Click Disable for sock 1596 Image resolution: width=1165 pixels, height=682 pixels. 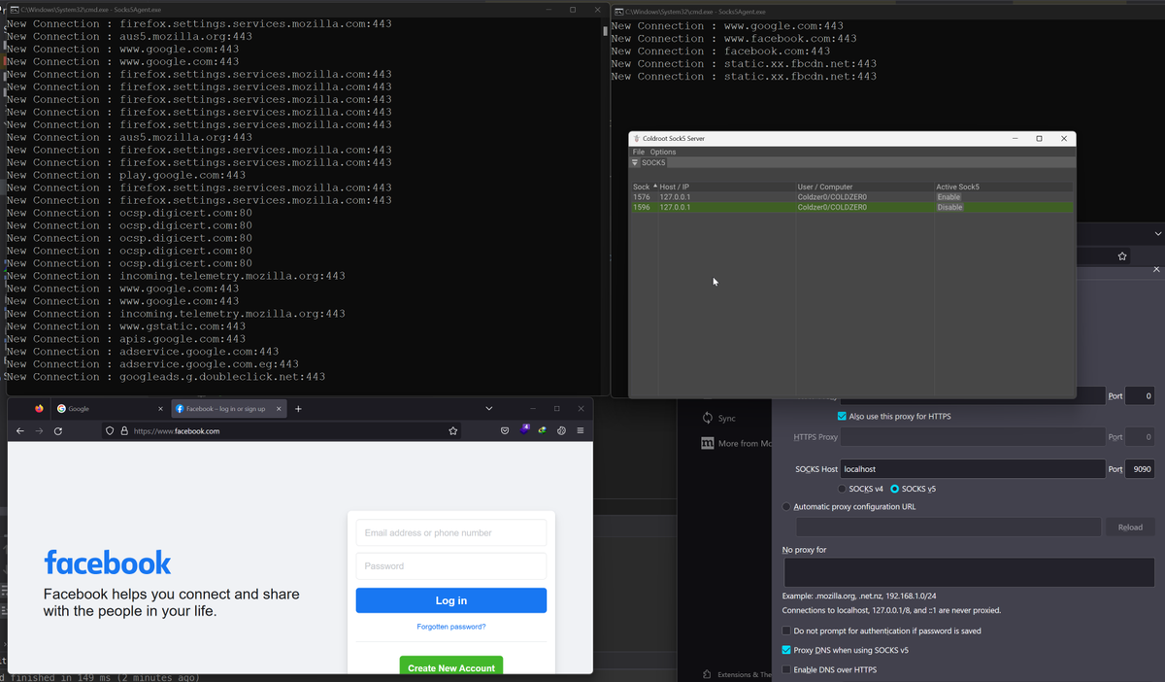pyautogui.click(x=949, y=207)
